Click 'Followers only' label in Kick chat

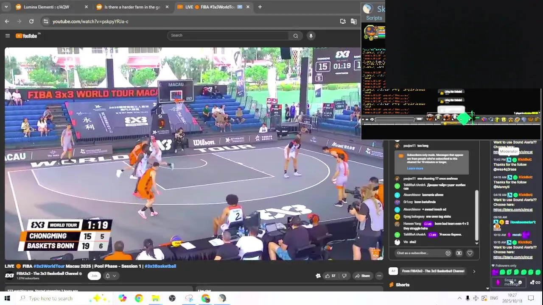coord(506,266)
